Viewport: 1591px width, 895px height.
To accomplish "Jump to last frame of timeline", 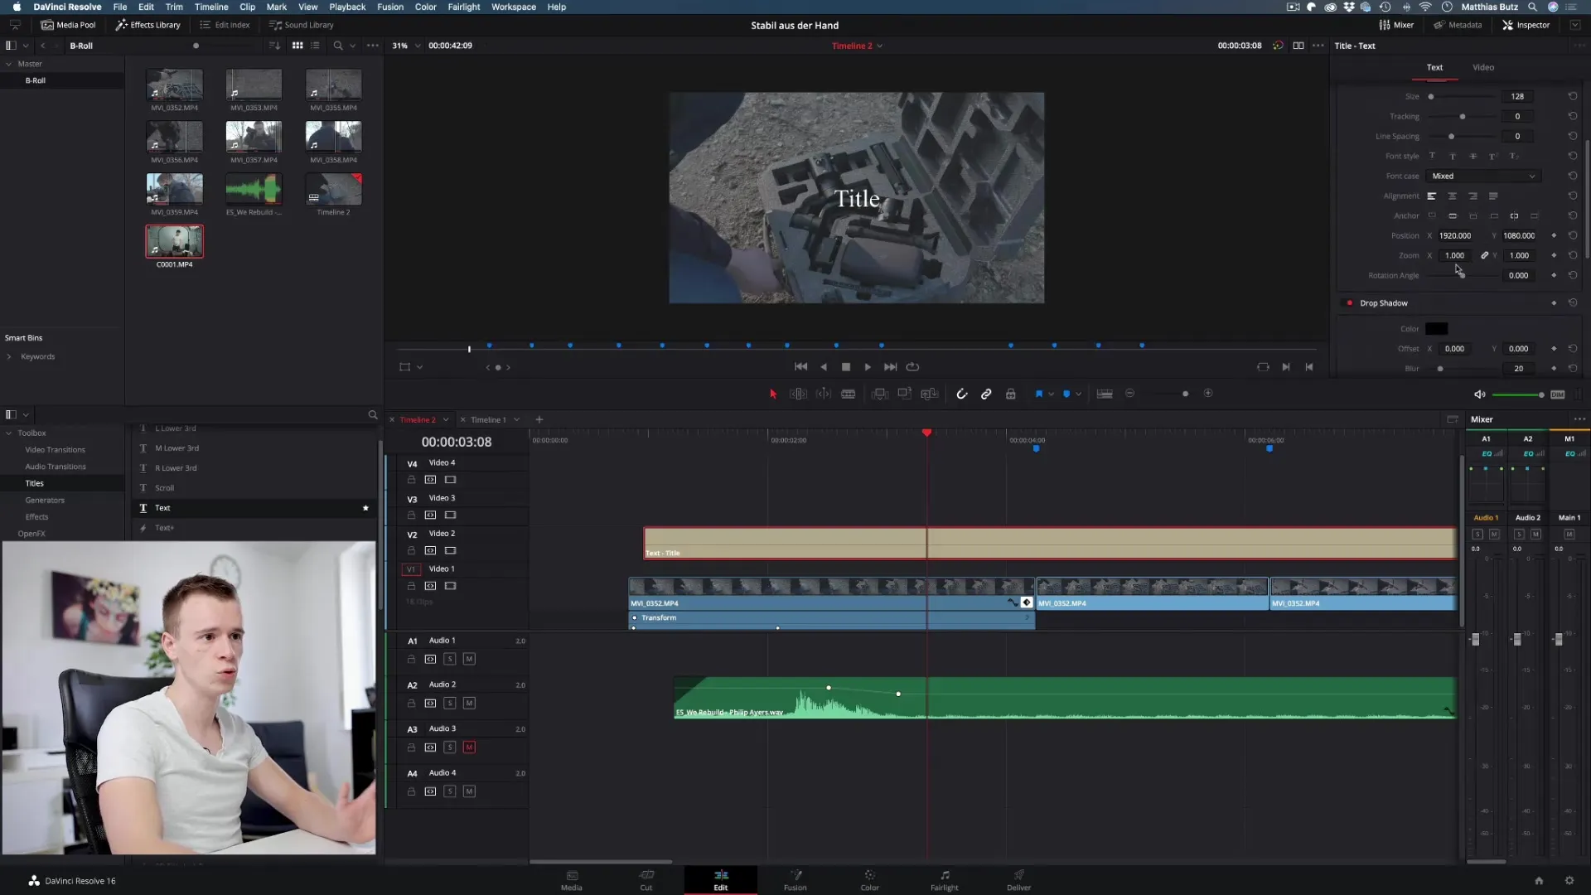I will click(890, 367).
